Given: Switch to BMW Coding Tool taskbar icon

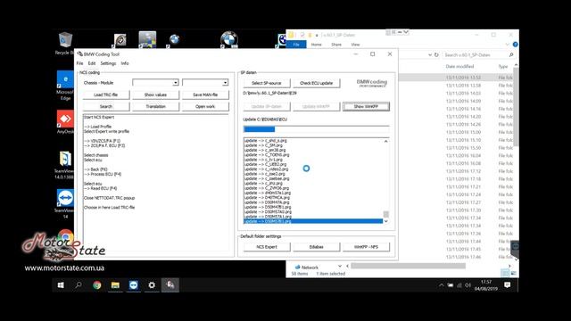Looking at the screenshot, I should point(170,285).
